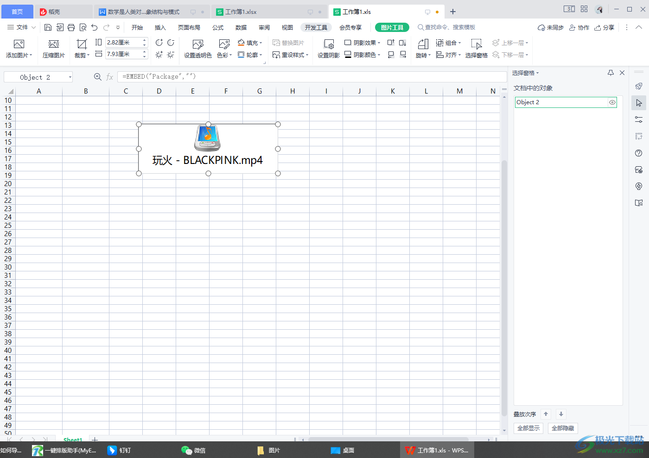This screenshot has width=649, height=458.
Task: Expand Shadow Effect (阴影效果) dropdown
Action: [379, 43]
